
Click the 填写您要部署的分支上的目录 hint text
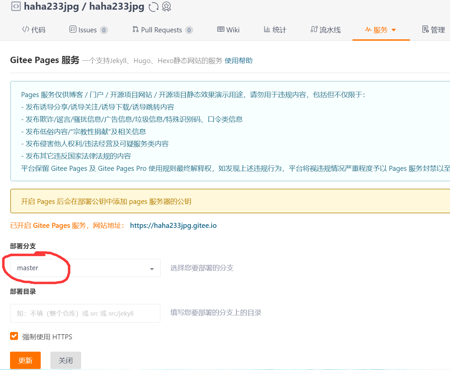tap(216, 313)
